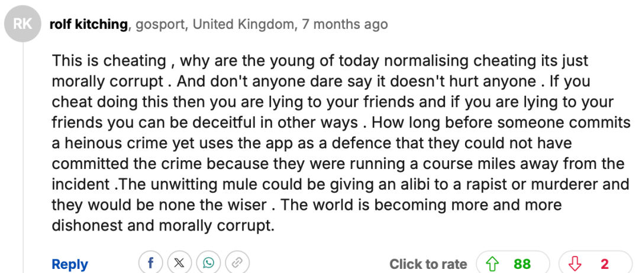Reply to rolf kitching's comment

[70, 265]
